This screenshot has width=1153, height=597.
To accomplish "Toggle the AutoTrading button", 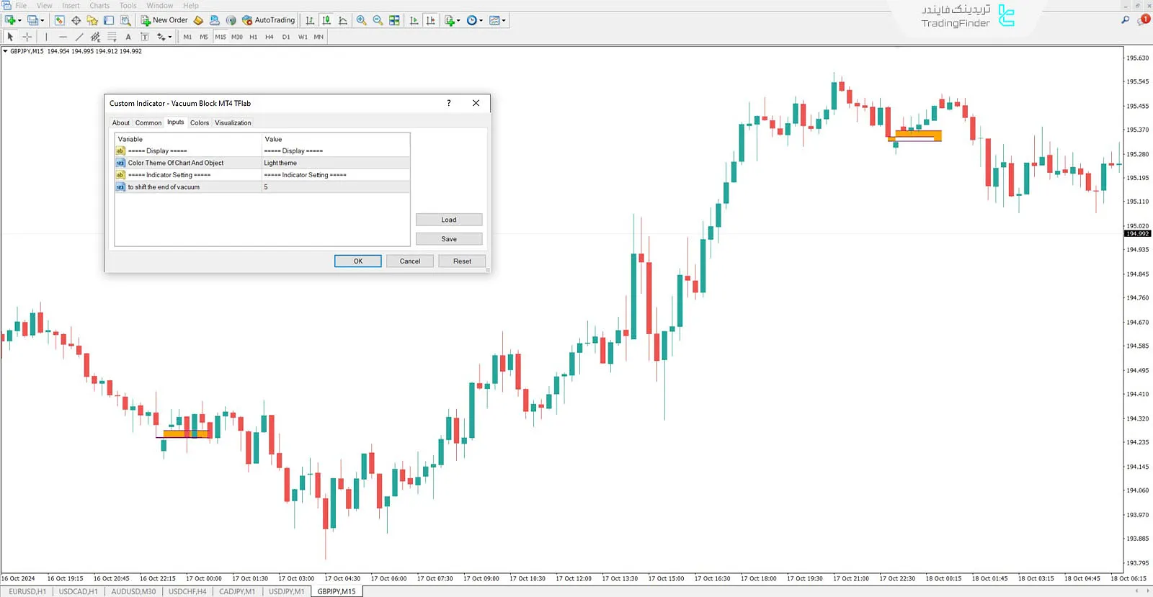I will point(268,20).
